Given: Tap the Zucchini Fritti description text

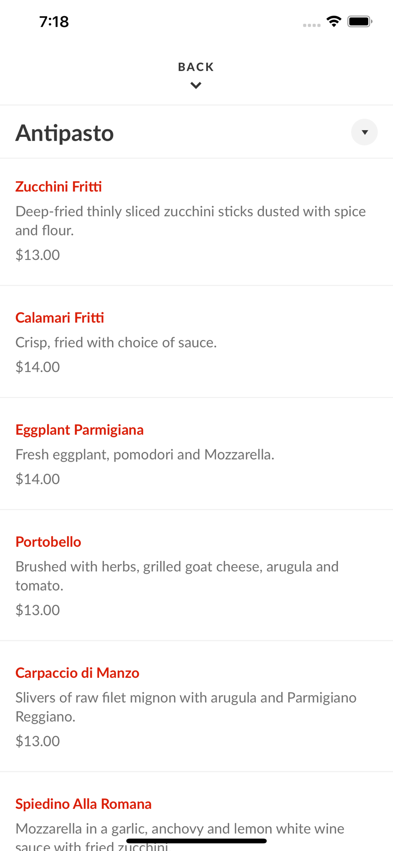Looking at the screenshot, I should pos(190,221).
